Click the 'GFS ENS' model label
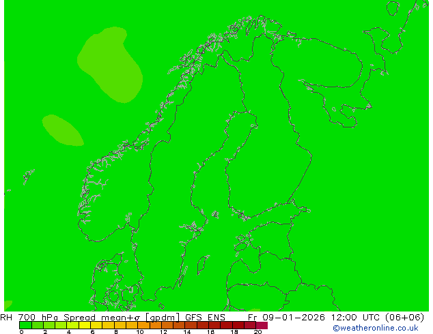This screenshot has height=334, width=433. tap(205, 317)
